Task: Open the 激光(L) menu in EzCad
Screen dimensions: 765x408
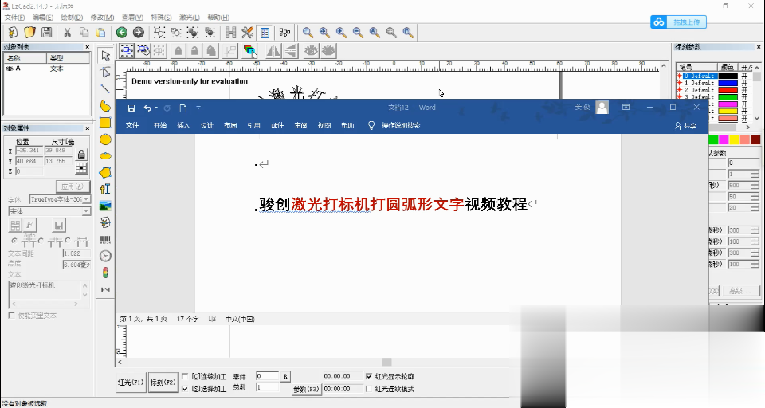Action: [190, 18]
